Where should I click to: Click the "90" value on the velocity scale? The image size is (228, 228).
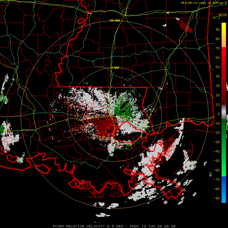point(218,30)
